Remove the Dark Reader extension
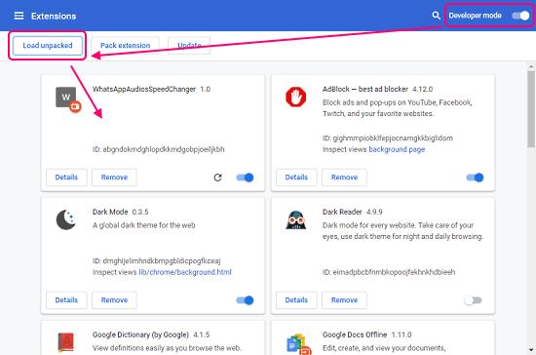 tap(344, 300)
